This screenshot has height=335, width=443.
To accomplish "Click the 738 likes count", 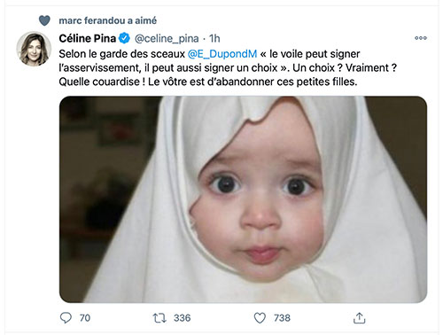I will [x=282, y=318].
